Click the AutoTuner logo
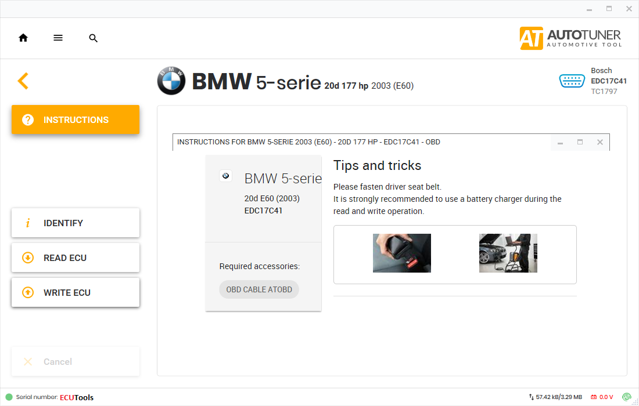This screenshot has height=406, width=639. point(570,38)
